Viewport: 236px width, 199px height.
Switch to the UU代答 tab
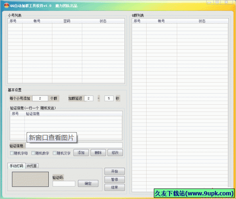(32, 166)
